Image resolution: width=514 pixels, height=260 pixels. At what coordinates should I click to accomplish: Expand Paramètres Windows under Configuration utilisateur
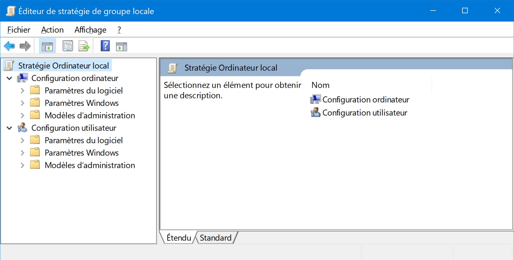(x=22, y=153)
